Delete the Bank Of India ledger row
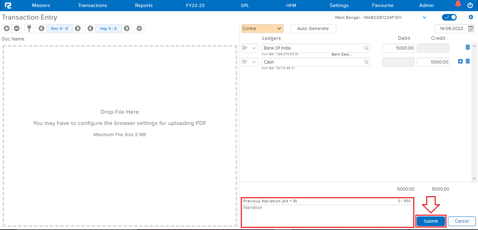Image resolution: width=478 pixels, height=230 pixels. coord(468,47)
